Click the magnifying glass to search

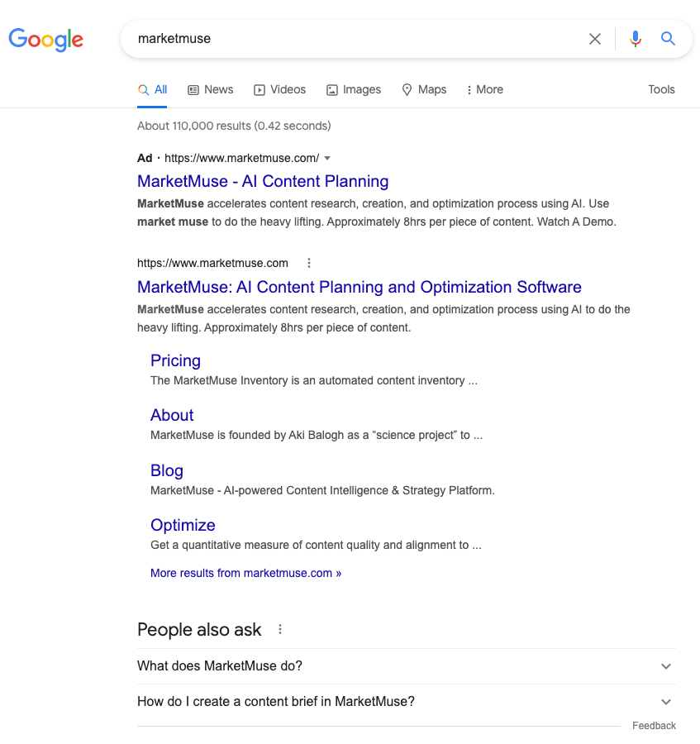click(668, 38)
